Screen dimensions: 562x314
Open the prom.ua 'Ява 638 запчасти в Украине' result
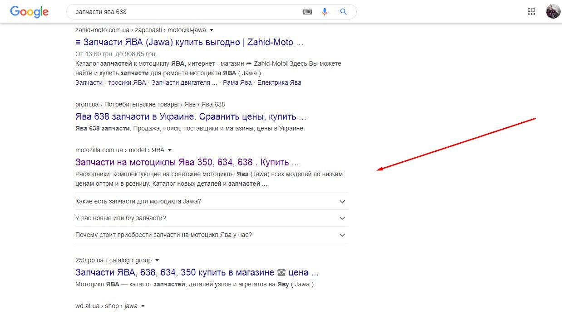191,117
